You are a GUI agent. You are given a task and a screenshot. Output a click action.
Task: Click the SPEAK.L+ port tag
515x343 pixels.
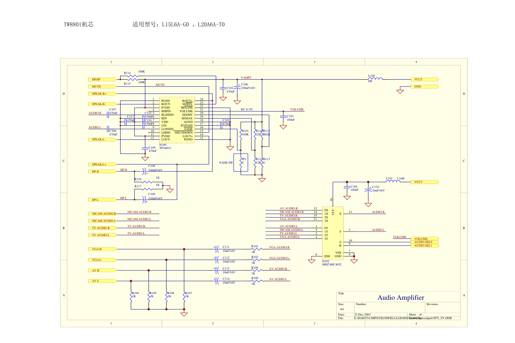[103, 164]
